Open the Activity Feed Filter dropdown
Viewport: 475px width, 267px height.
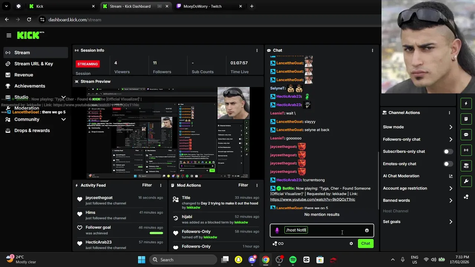click(147, 185)
